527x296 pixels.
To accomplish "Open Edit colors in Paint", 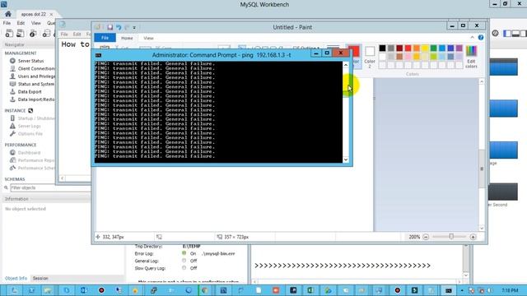I will tap(471, 57).
